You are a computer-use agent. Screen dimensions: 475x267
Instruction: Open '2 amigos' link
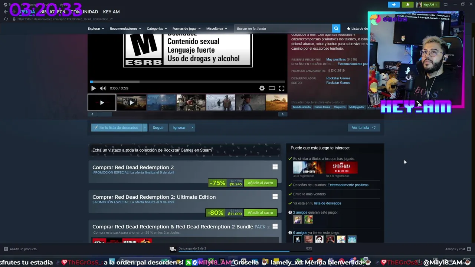300,212
